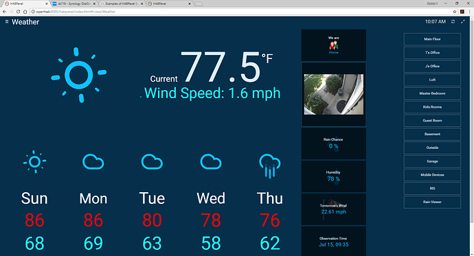Click the browser reload button
The width and height of the screenshot is (474, 256).
pyautogui.click(x=18, y=12)
